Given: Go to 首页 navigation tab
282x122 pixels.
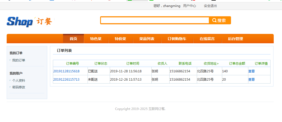Looking at the screenshot, I should [x=73, y=39].
